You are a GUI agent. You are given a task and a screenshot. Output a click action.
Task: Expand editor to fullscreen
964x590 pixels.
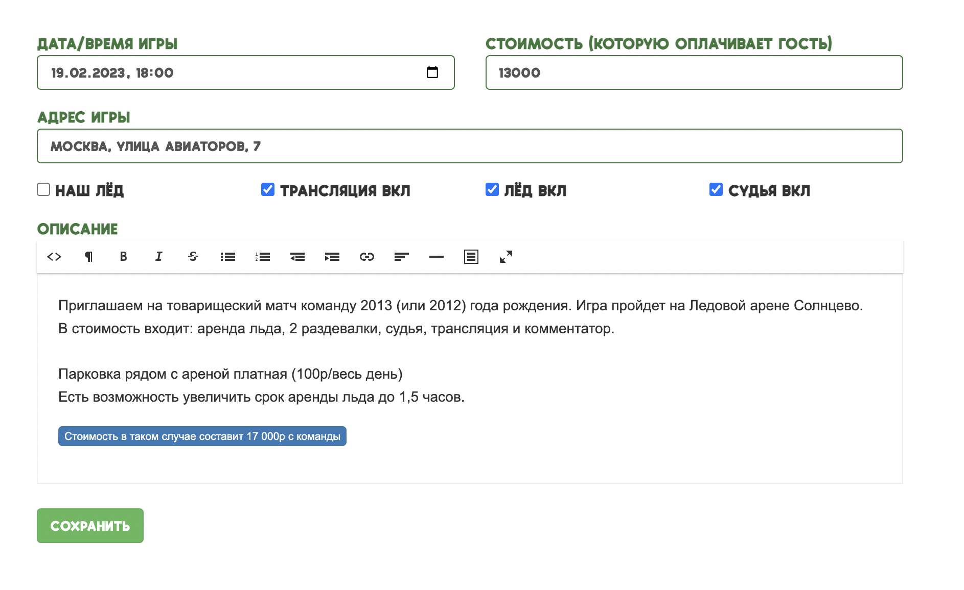click(506, 257)
